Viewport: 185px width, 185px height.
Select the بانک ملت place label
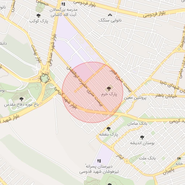click(147, 158)
